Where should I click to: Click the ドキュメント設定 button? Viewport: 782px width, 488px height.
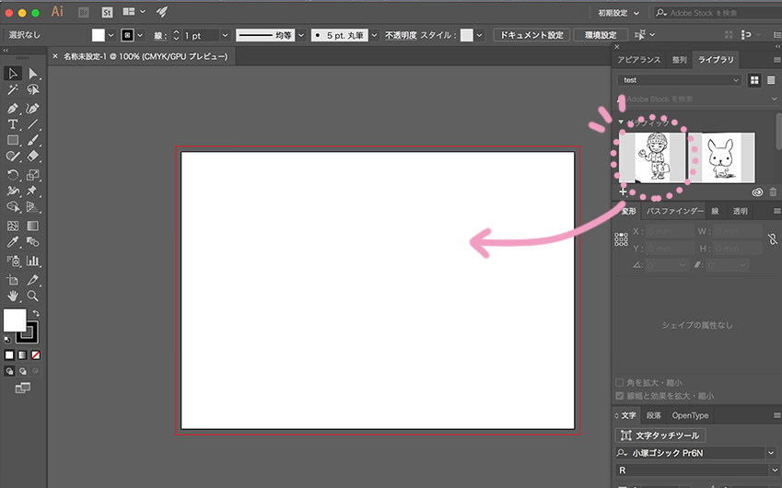pos(530,35)
